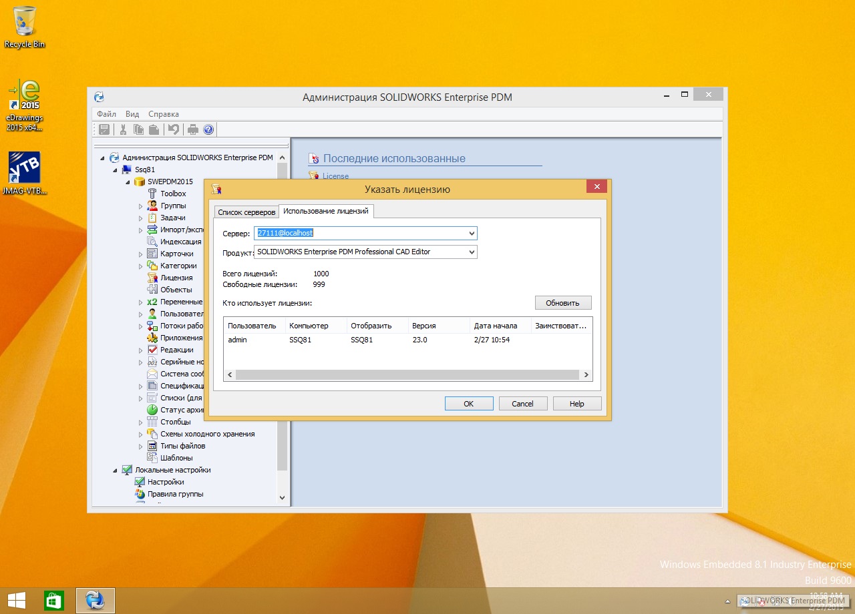
Task: Click Cancel in the license dialog
Action: click(x=523, y=404)
